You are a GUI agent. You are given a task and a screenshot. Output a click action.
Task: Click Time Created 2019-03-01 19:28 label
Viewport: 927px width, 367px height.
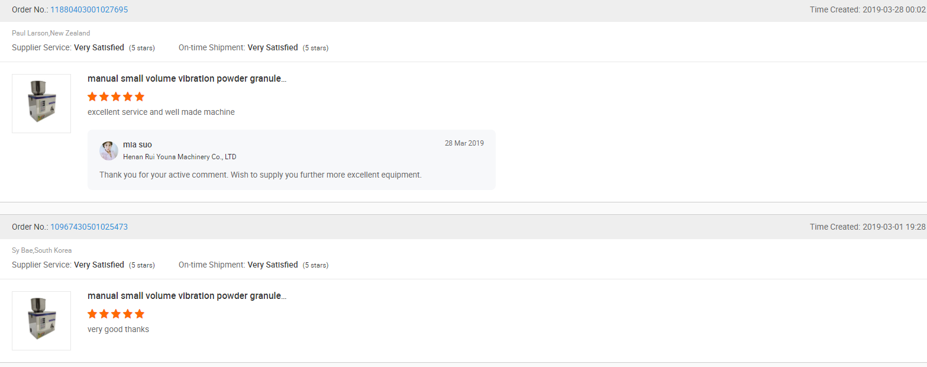click(868, 227)
